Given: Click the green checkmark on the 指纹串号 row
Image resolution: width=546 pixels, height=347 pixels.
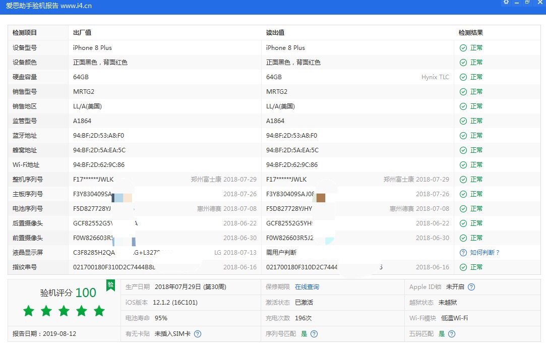Looking at the screenshot, I should (463, 267).
